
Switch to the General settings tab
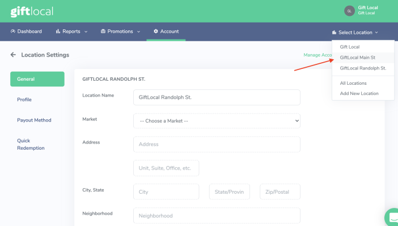pos(37,79)
